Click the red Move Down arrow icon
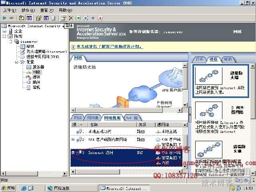256x192 pixels. 100,18
